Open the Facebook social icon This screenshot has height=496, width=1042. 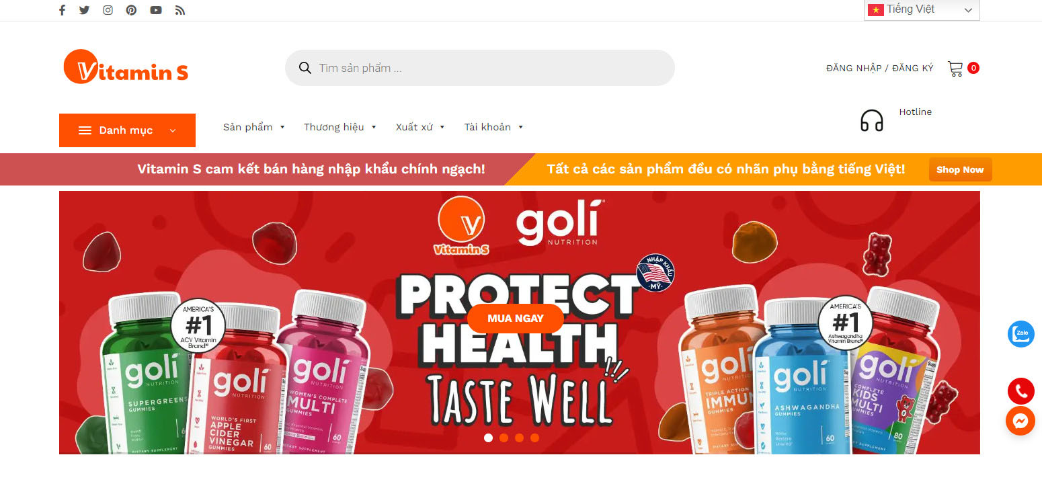[x=62, y=10]
